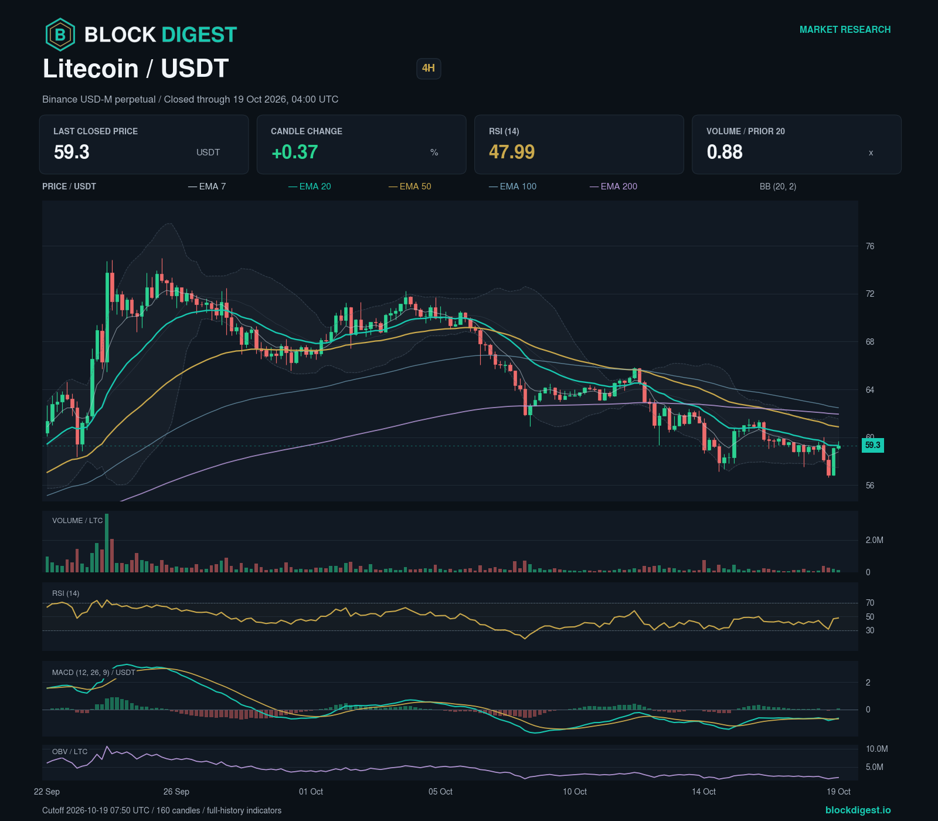Click the 2.0M volume axis label

point(875,540)
